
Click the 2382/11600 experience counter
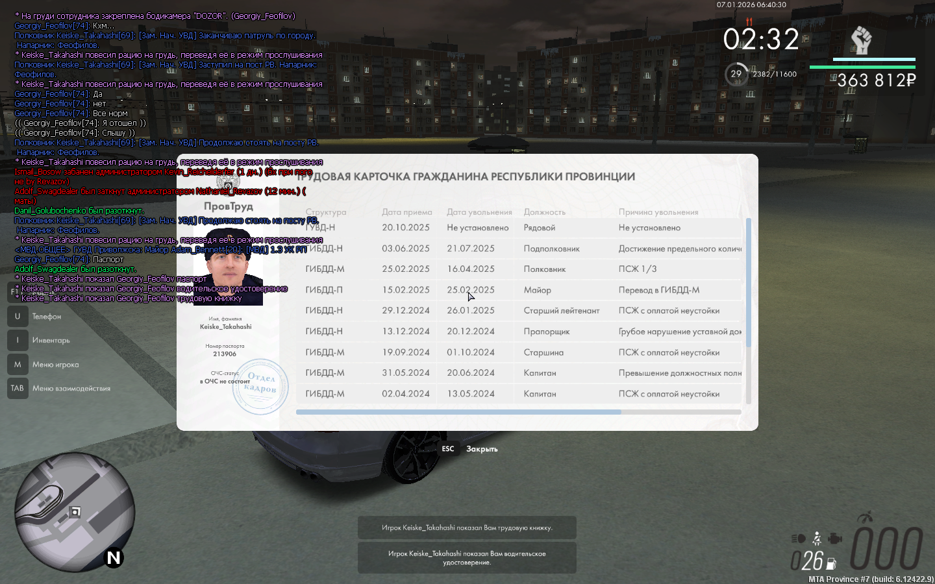pyautogui.click(x=775, y=74)
